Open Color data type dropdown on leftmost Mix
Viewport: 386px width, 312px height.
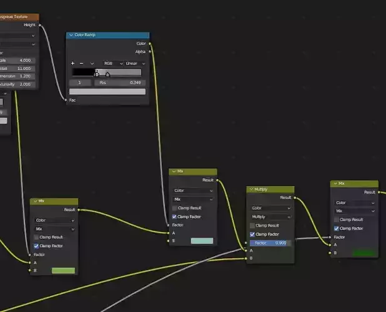54,220
